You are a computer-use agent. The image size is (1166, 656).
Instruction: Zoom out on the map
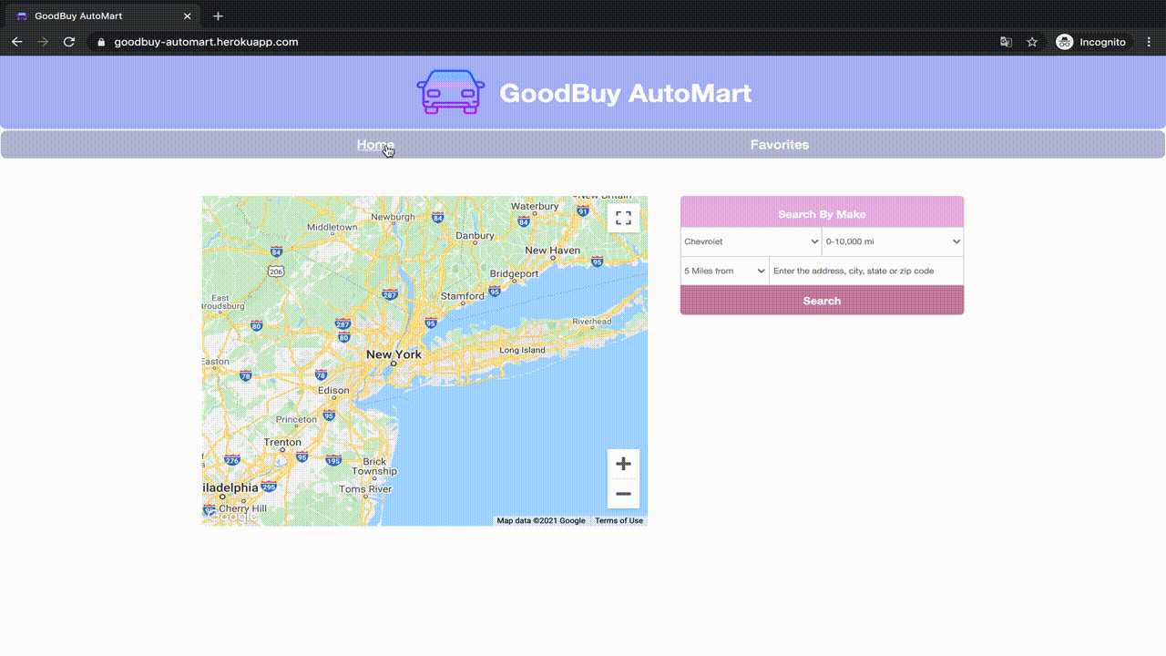click(x=623, y=494)
